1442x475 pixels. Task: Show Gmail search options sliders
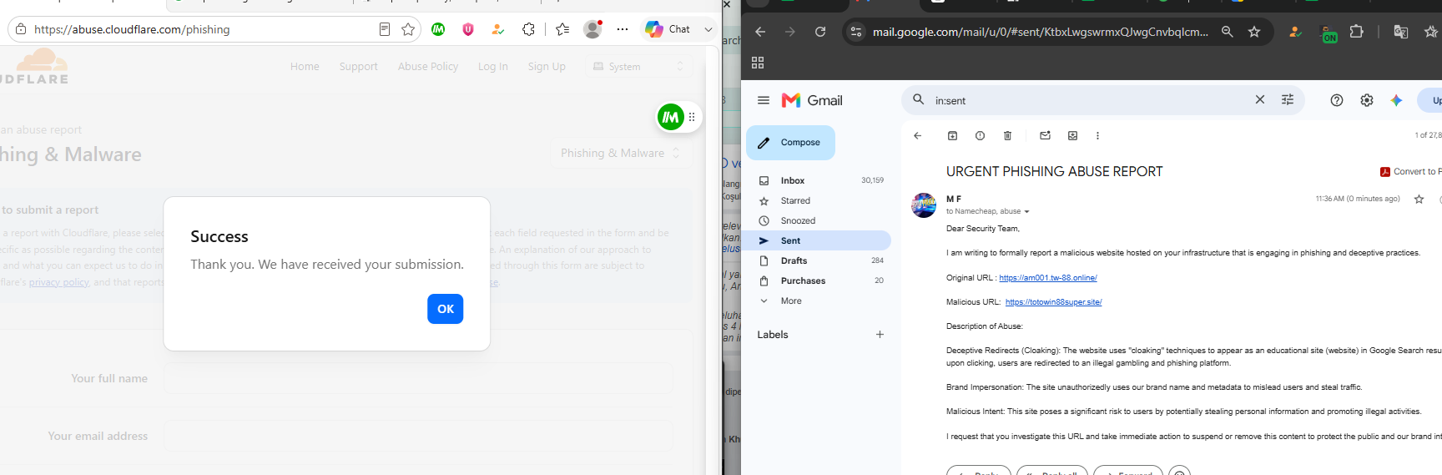tap(1288, 100)
